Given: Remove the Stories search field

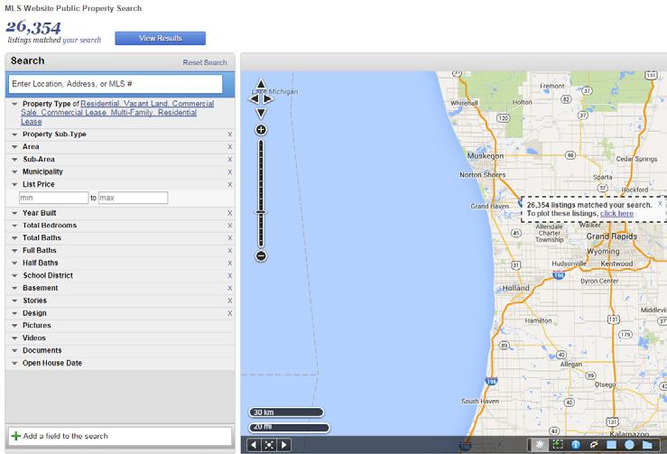Looking at the screenshot, I should 230,301.
